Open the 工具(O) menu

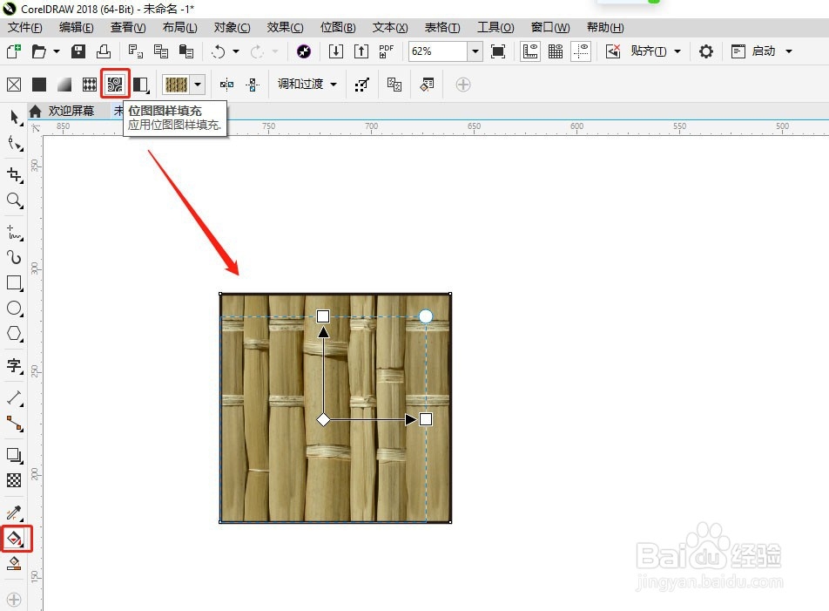tap(495, 28)
